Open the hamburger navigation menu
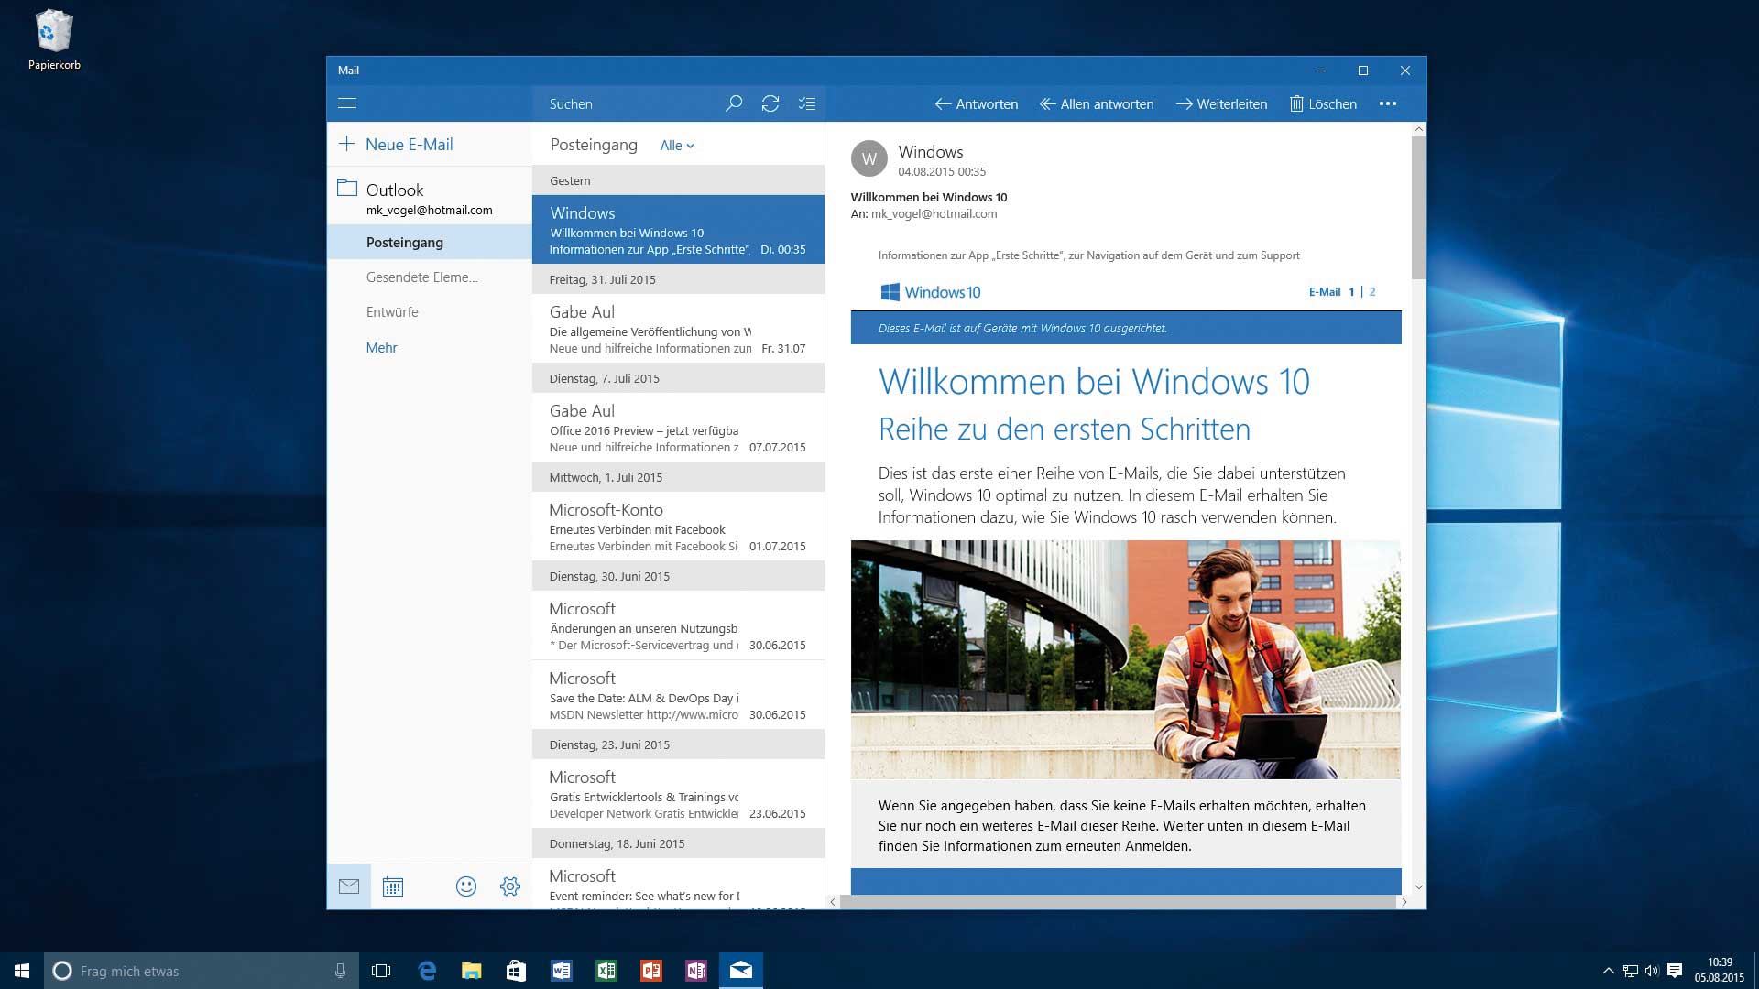Viewport: 1759px width, 989px height. click(347, 103)
